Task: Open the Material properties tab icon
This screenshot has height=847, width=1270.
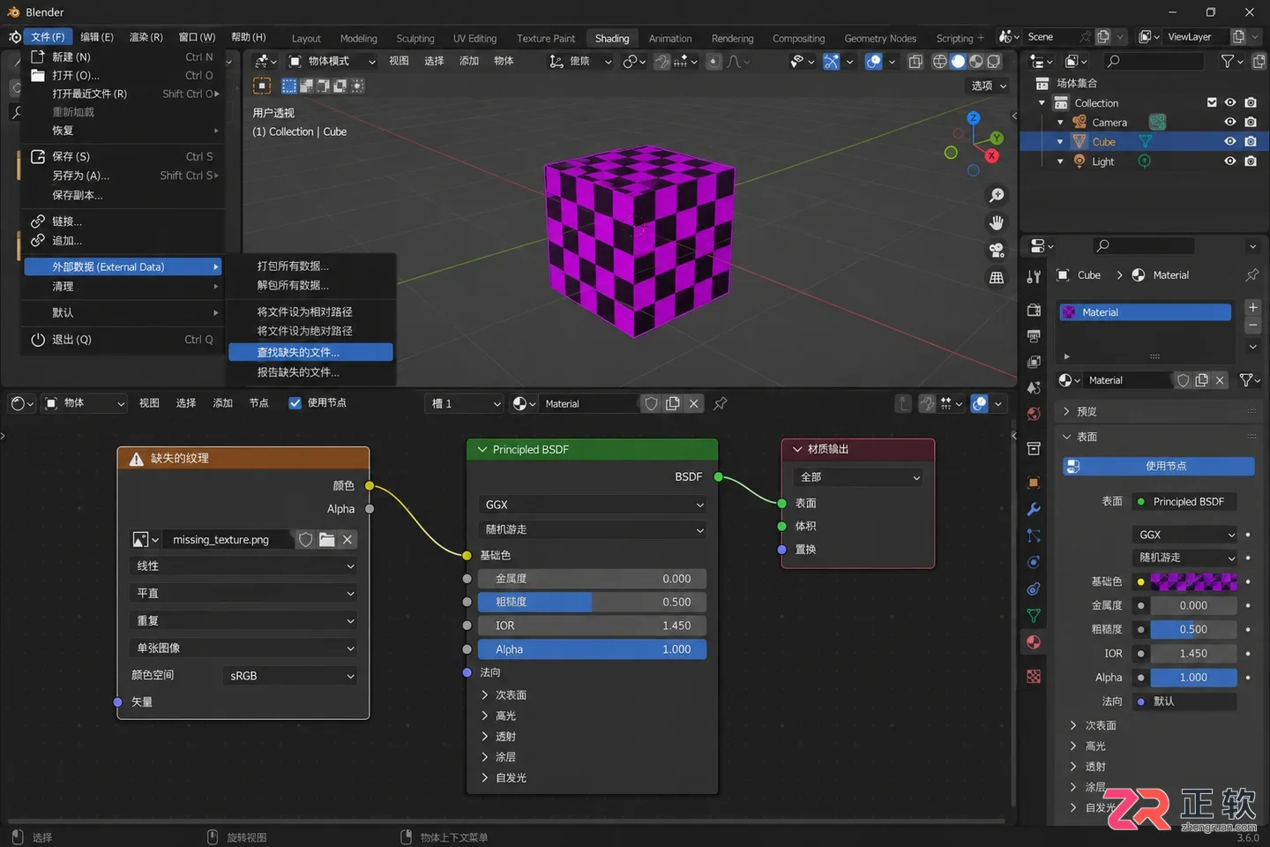Action: click(x=1034, y=642)
